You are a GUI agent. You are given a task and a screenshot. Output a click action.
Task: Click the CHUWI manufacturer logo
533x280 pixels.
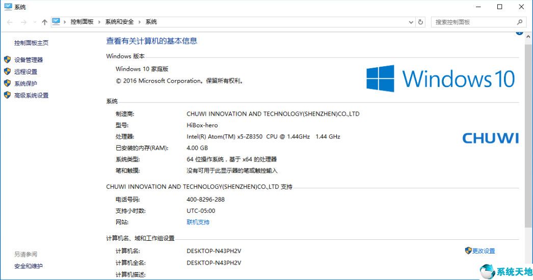(491, 138)
